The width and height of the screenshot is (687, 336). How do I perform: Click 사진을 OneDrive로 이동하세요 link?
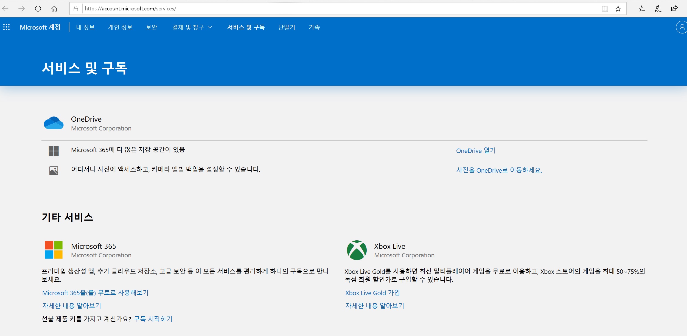tap(499, 170)
